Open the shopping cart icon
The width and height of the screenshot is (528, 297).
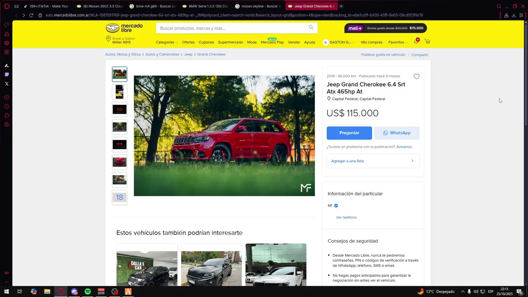[x=427, y=42]
